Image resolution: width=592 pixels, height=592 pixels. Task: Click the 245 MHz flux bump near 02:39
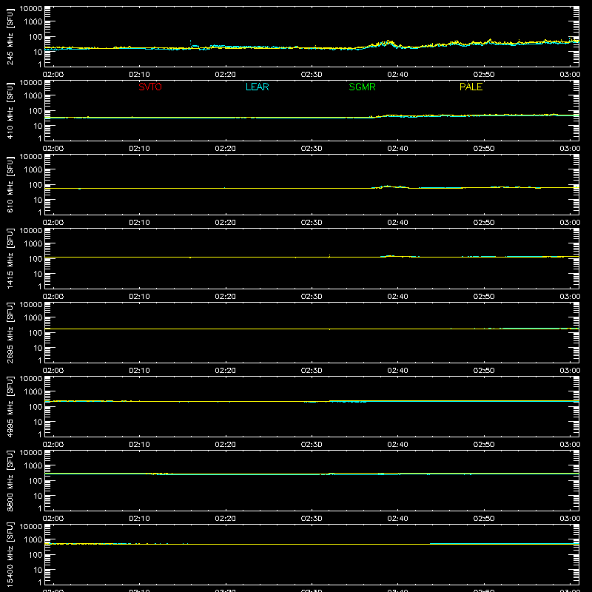(389, 43)
